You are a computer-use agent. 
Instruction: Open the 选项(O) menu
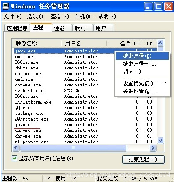36,17
